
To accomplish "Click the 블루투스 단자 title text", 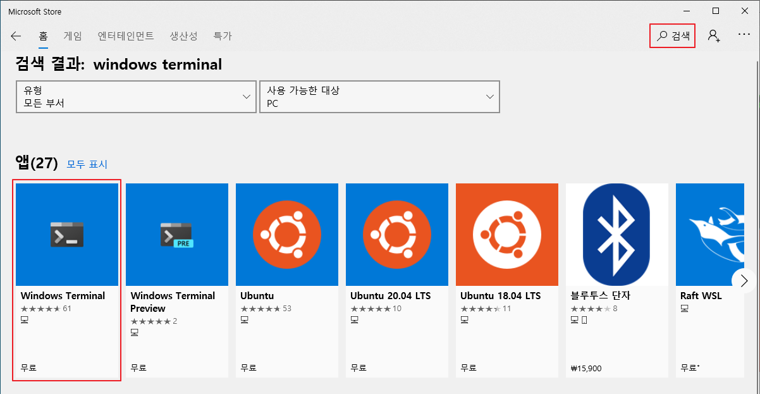I will pos(601,295).
